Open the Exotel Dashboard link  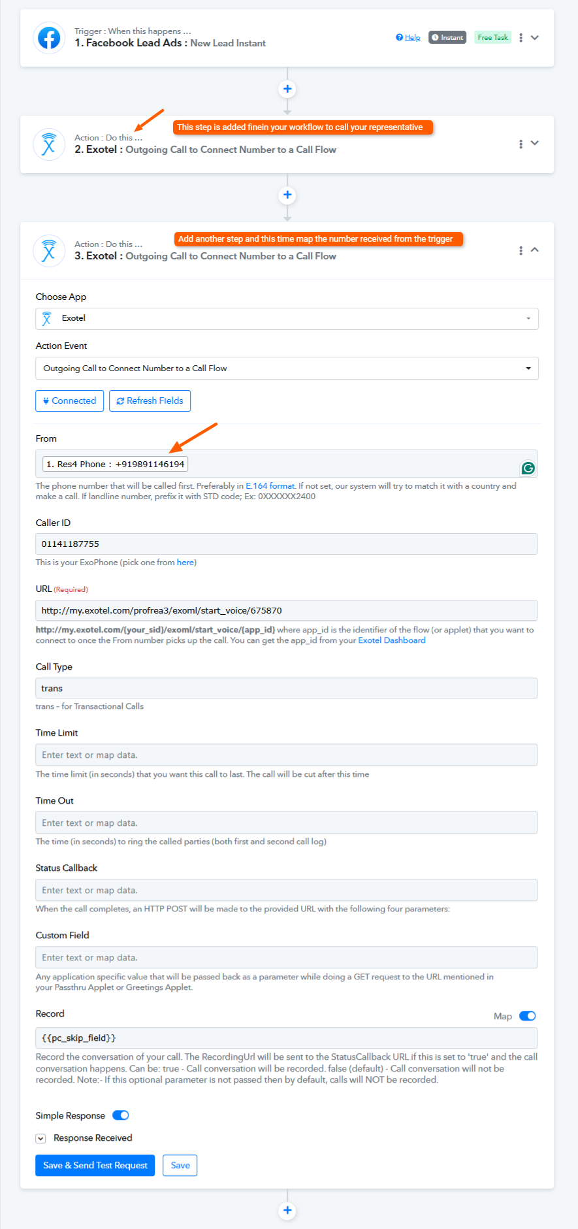pyautogui.click(x=391, y=640)
